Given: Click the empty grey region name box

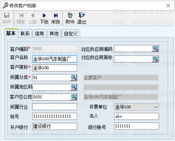Looking at the screenshot, I should (x=121, y=87).
